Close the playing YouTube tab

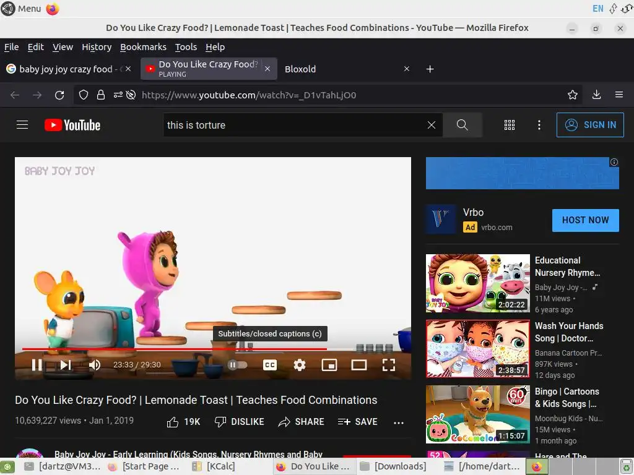click(x=267, y=69)
